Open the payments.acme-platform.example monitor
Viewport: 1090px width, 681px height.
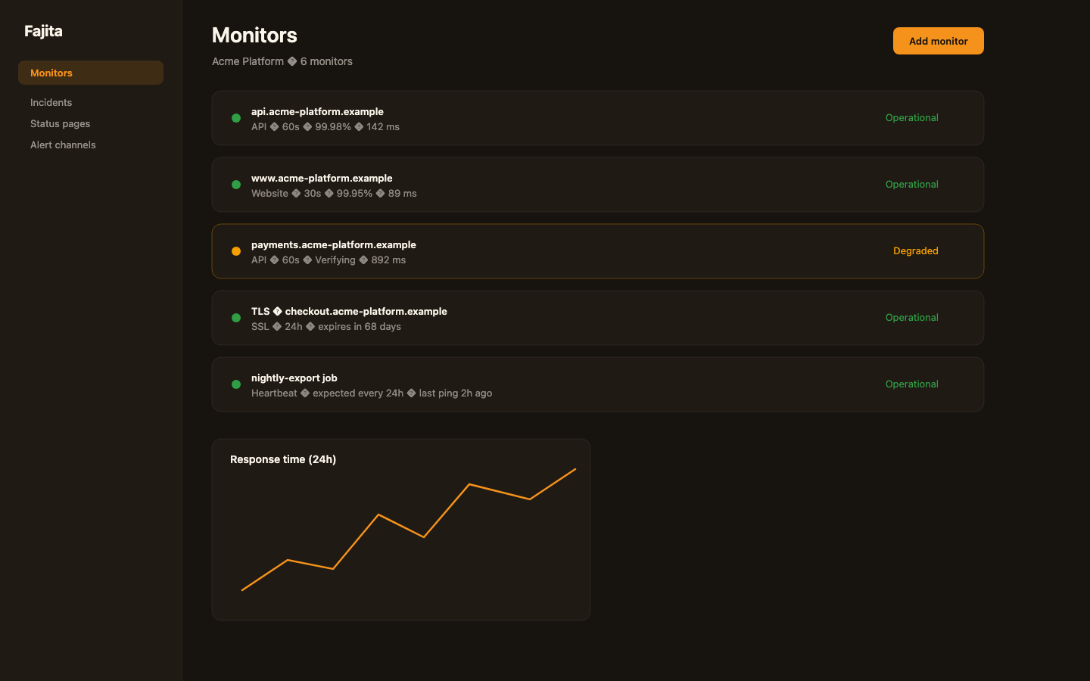(598, 251)
